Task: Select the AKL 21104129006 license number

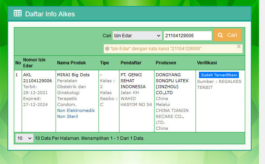Action: pos(37,78)
